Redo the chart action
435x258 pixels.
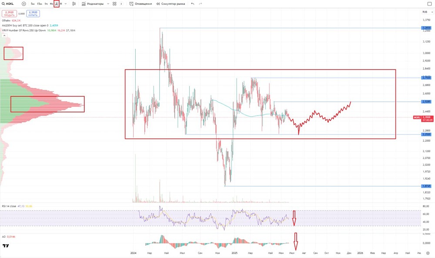pyautogui.click(x=200, y=4)
